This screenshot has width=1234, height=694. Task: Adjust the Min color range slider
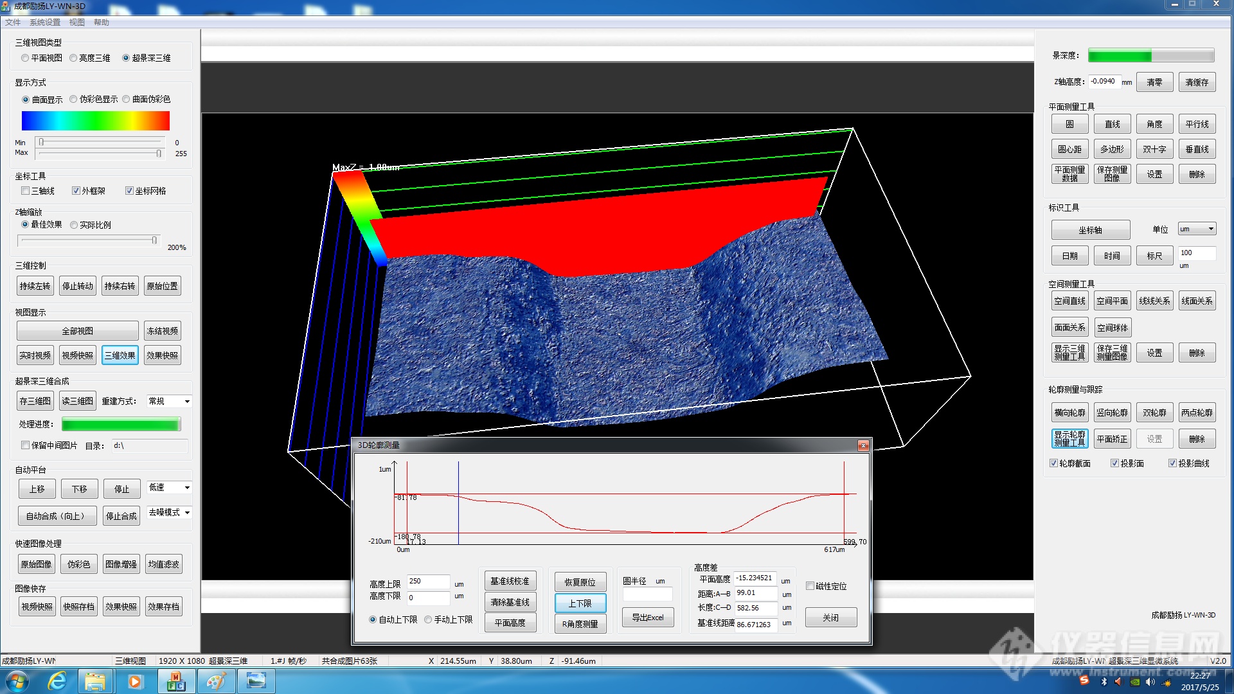tap(41, 142)
